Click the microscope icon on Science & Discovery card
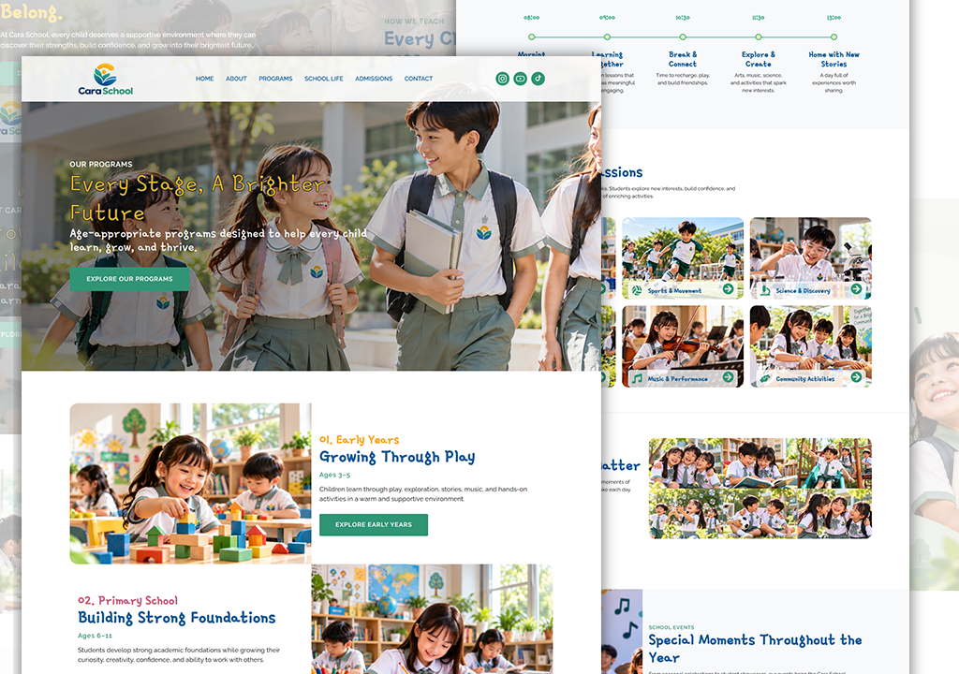This screenshot has height=674, width=959. click(764, 290)
